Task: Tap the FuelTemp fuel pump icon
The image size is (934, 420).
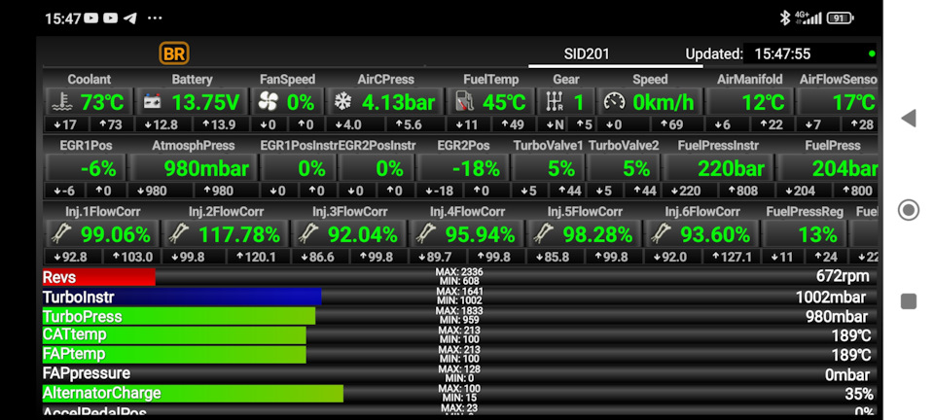Action: tap(465, 102)
